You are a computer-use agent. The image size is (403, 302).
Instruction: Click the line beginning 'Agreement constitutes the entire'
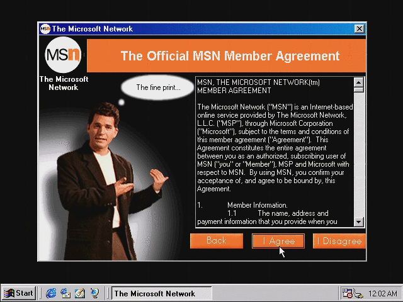coord(262,148)
